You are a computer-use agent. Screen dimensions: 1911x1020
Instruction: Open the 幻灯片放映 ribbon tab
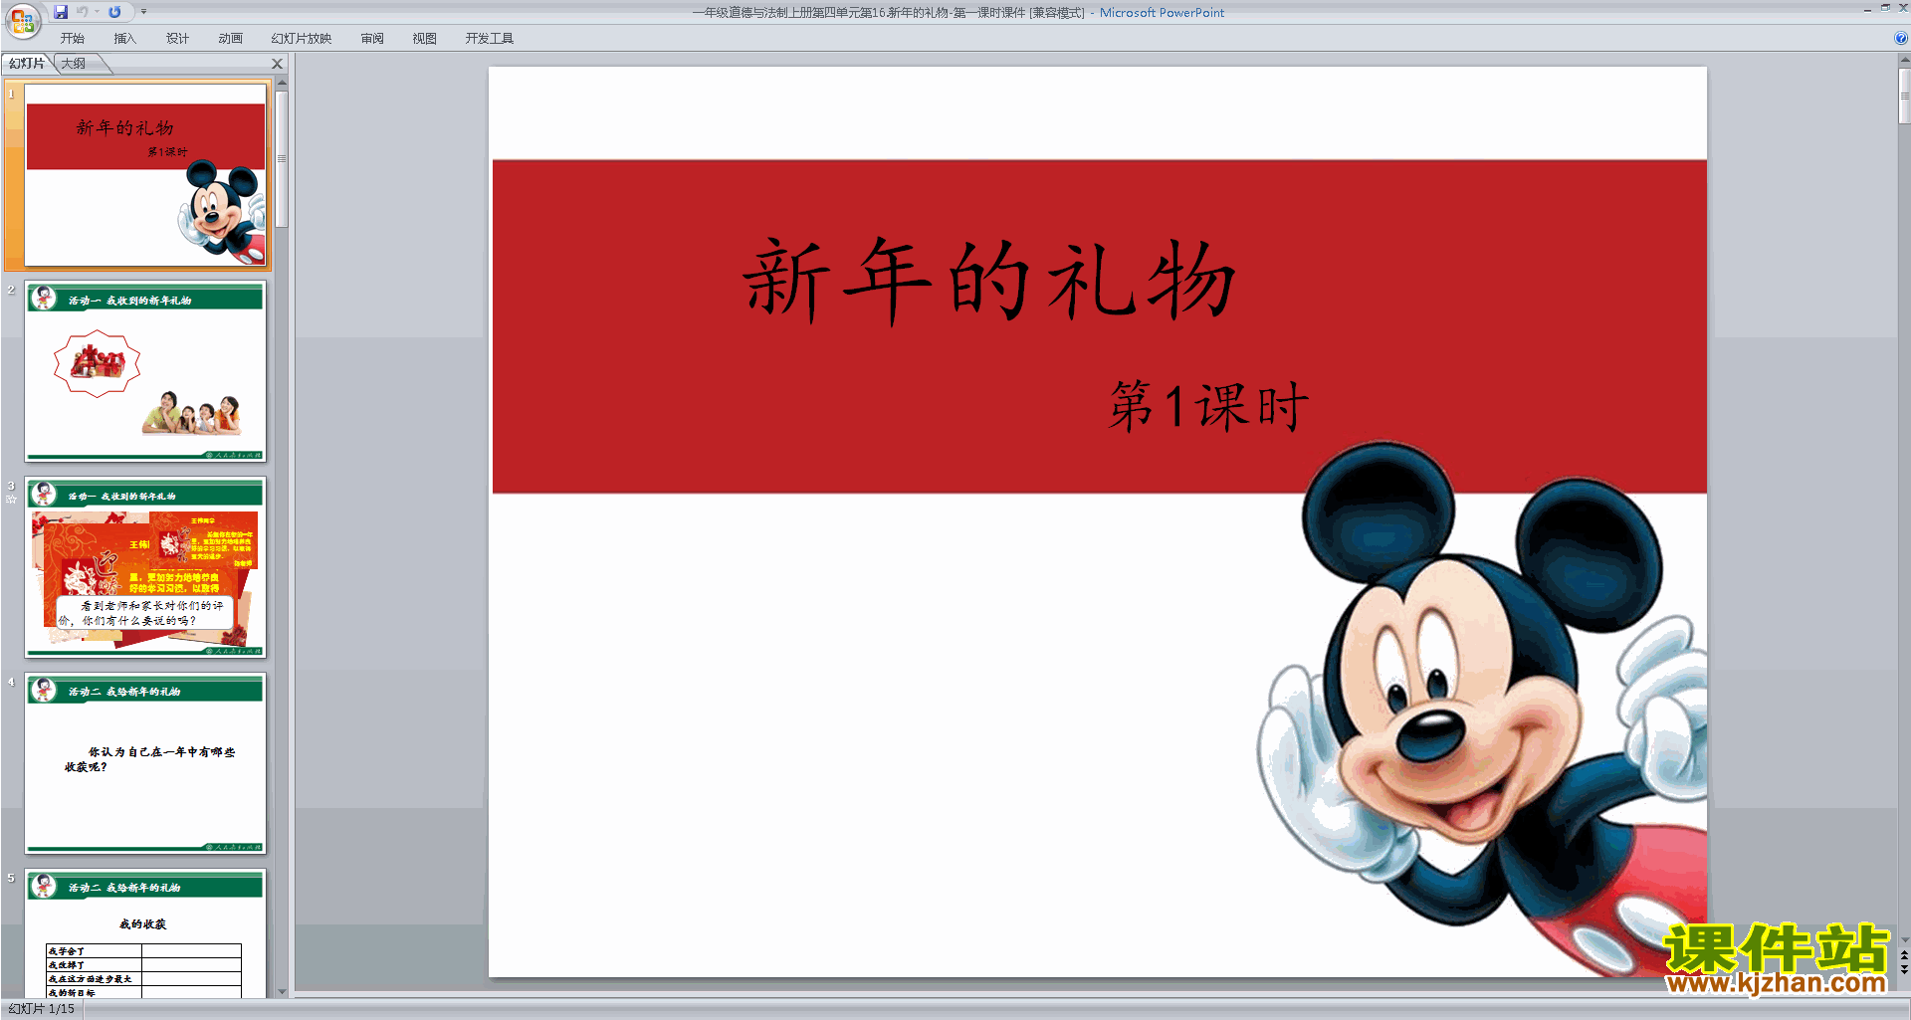(302, 39)
